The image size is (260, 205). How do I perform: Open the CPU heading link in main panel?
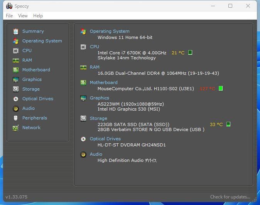(x=95, y=47)
